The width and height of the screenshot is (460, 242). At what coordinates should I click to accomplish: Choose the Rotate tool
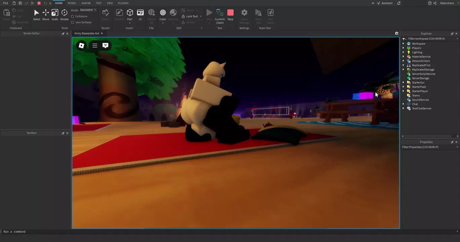64,15
